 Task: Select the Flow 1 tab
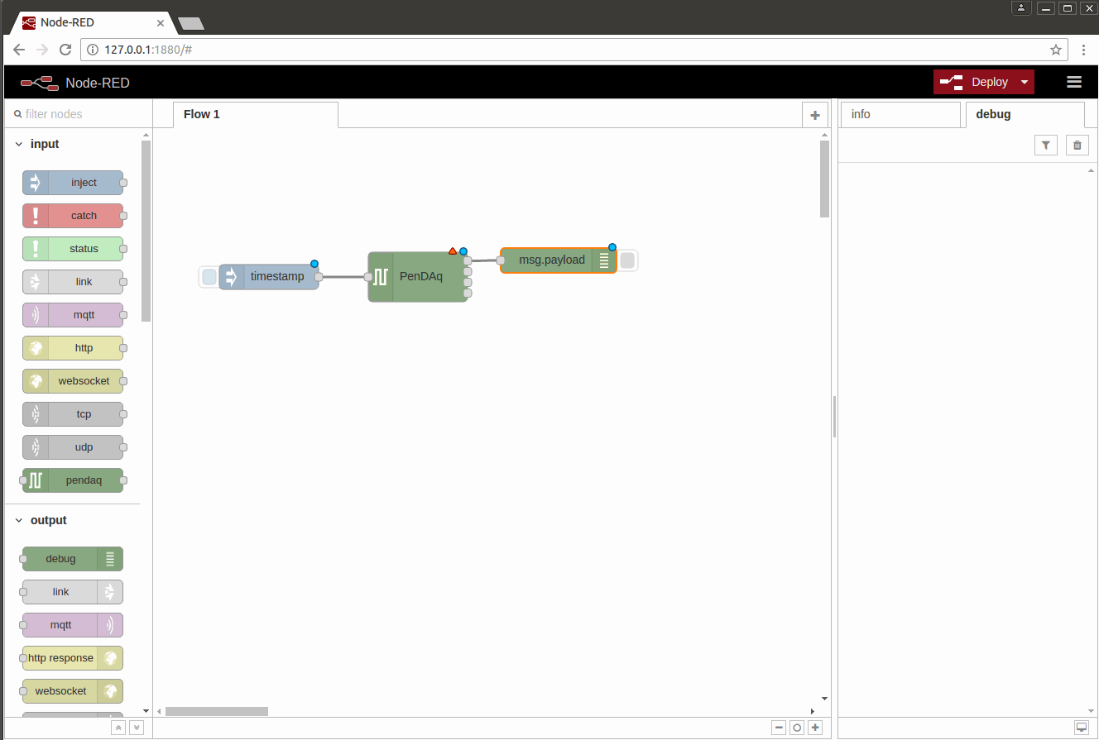(256, 114)
